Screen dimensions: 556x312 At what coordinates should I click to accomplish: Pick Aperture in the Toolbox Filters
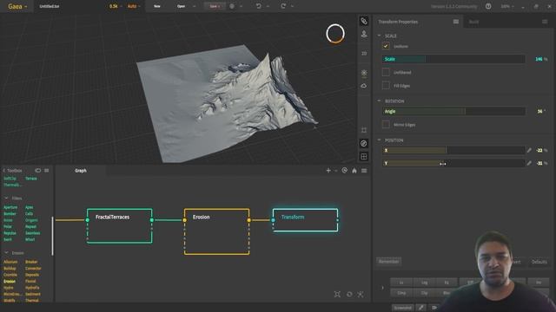[x=10, y=207]
